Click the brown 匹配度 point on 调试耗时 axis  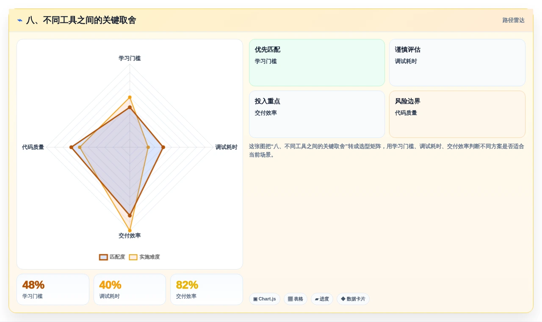163,147
